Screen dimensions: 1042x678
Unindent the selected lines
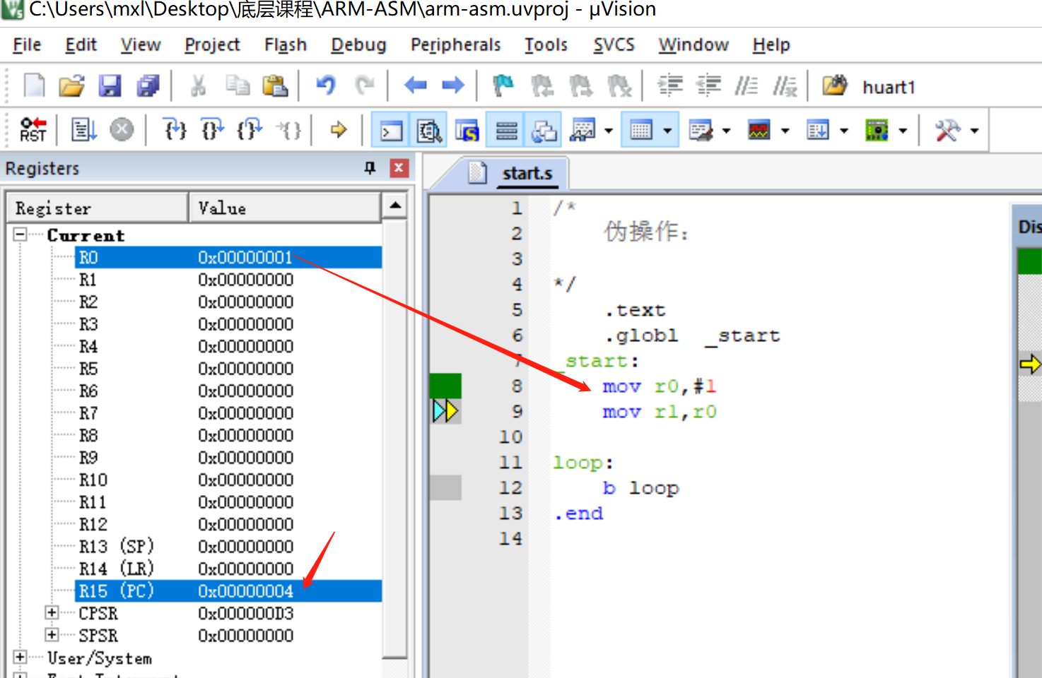[708, 85]
